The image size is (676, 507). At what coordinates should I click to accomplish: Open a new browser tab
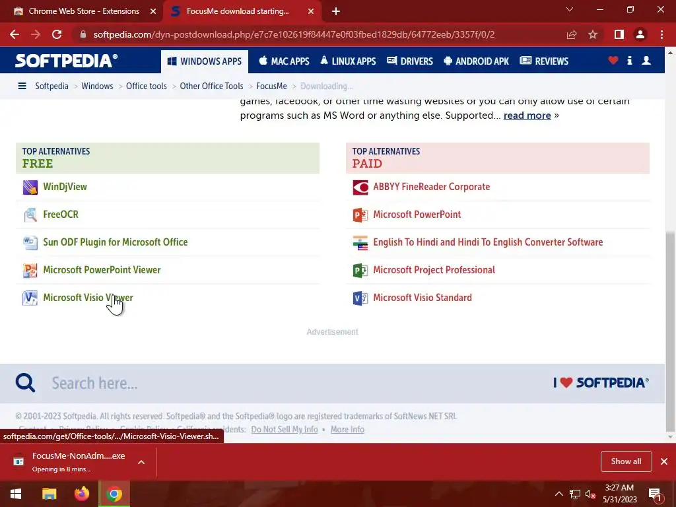coord(336,11)
